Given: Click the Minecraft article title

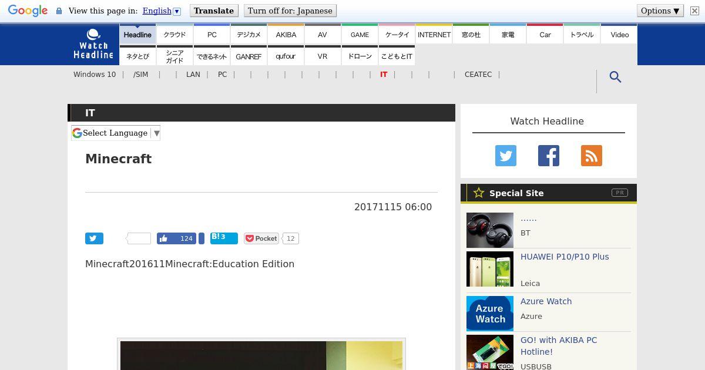Looking at the screenshot, I should [119, 159].
